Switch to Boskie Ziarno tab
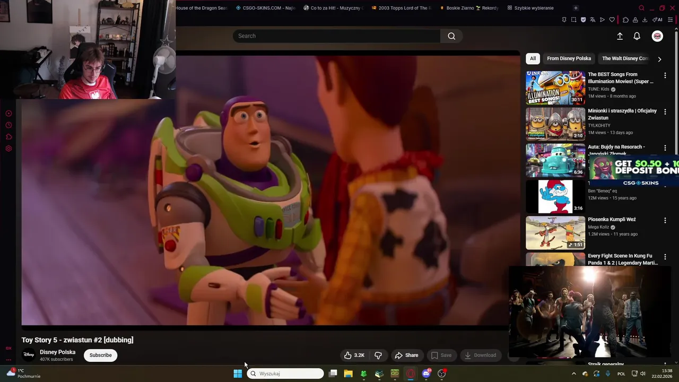679x382 pixels. [469, 8]
